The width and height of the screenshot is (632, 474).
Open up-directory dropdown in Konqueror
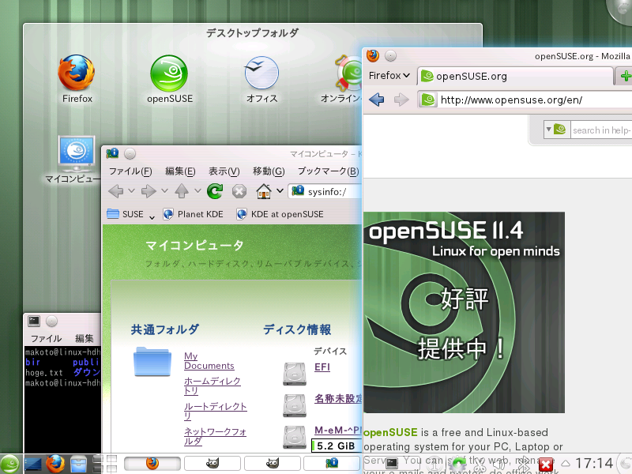coord(197,190)
